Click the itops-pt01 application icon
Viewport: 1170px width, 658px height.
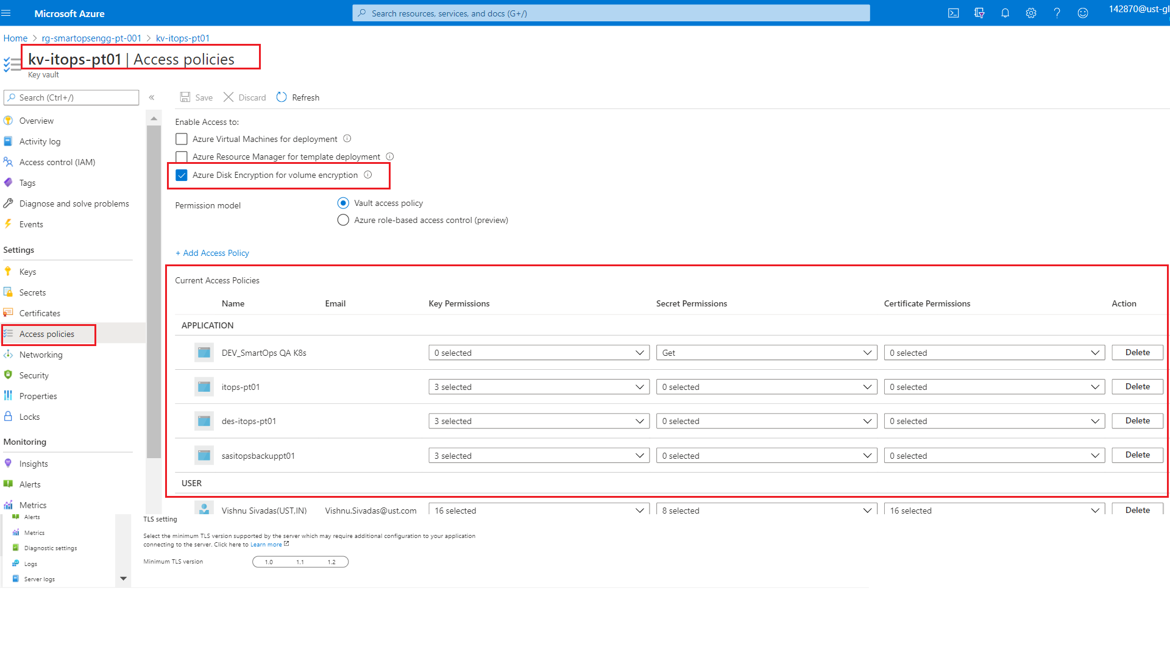204,387
